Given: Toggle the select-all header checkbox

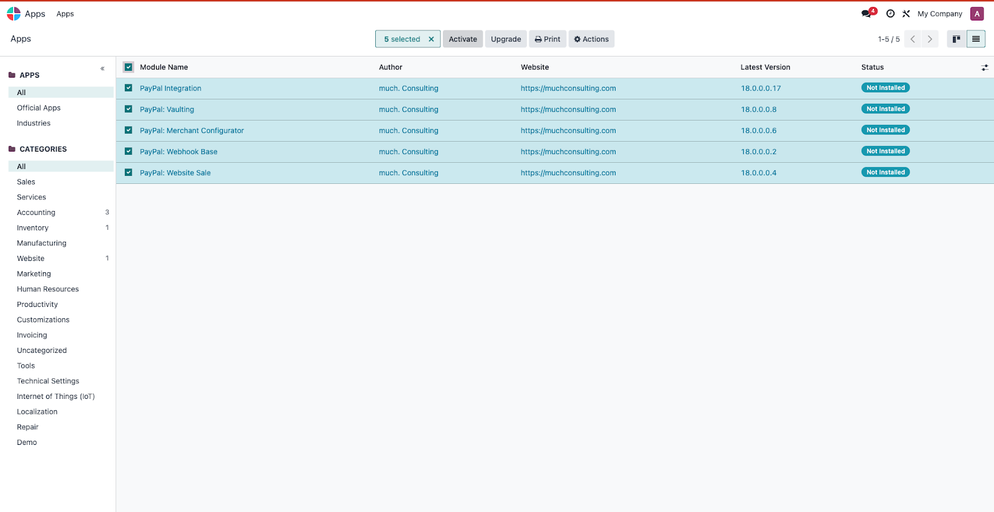Looking at the screenshot, I should coord(129,67).
